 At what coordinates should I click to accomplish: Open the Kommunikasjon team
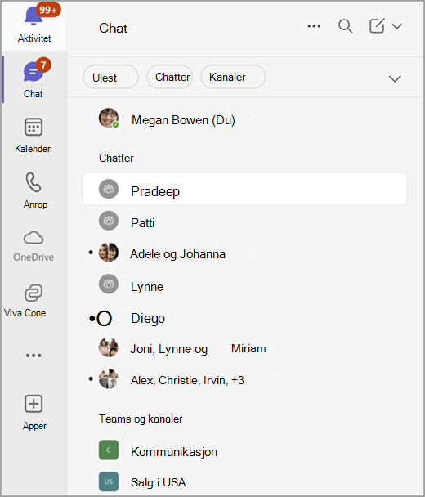click(244, 451)
